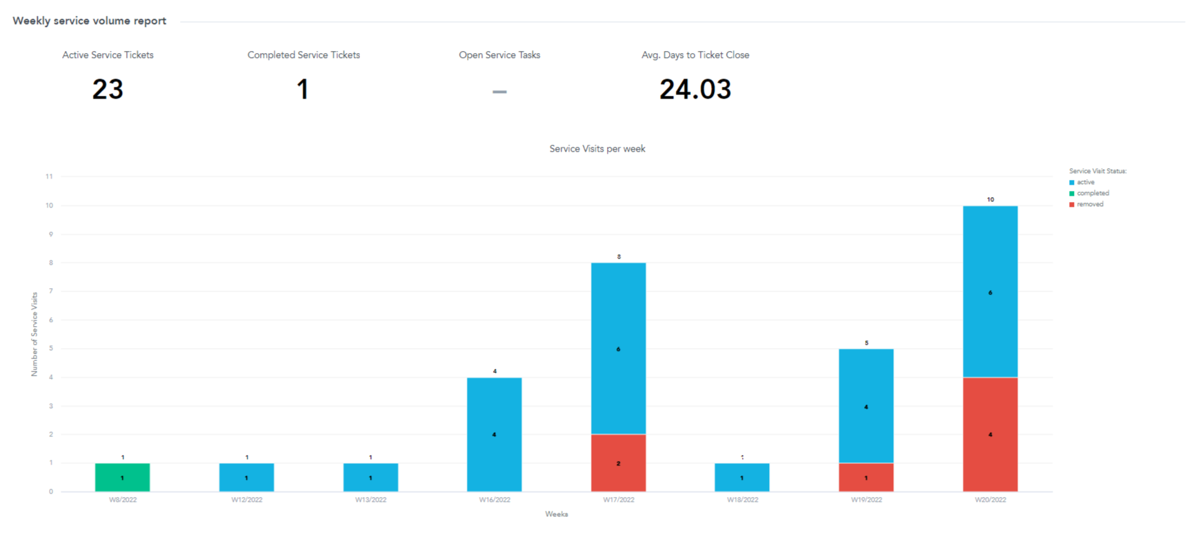Image resolution: width=1194 pixels, height=537 pixels.
Task: Click the W13/2022 axis label
Action: (x=370, y=500)
